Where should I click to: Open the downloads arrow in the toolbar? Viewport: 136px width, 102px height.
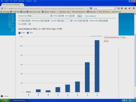(x=126, y=8)
